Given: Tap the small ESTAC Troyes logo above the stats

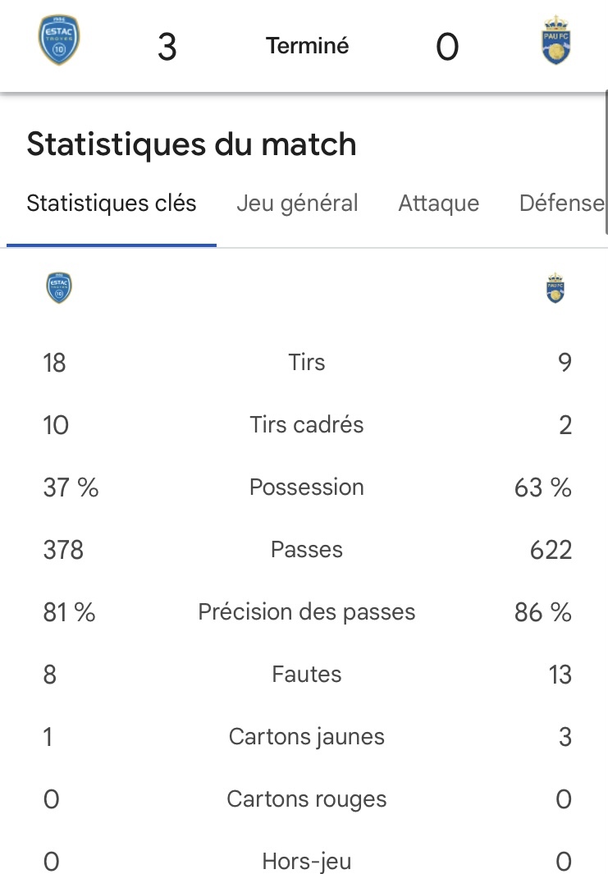Looking at the screenshot, I should coord(59,287).
